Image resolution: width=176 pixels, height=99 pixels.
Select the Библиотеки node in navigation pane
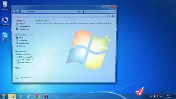[22, 35]
